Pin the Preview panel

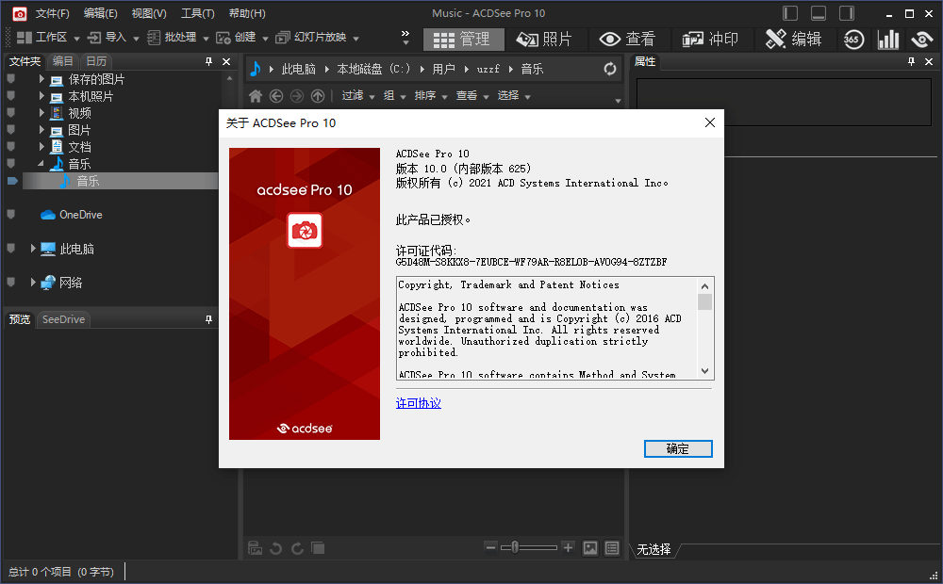point(208,319)
